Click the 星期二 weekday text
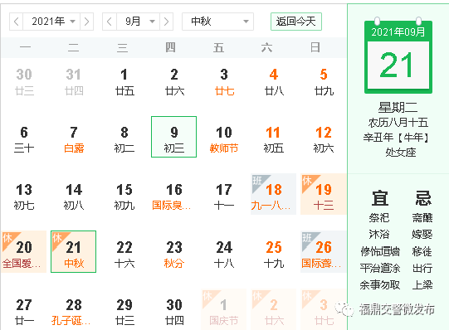The width and height of the screenshot is (449, 330). click(x=398, y=108)
